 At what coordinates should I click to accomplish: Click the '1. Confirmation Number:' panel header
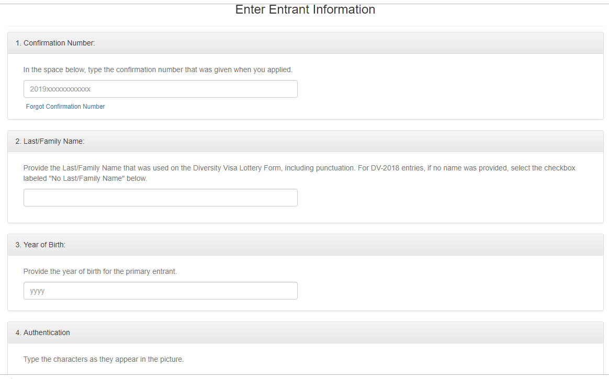tap(55, 43)
